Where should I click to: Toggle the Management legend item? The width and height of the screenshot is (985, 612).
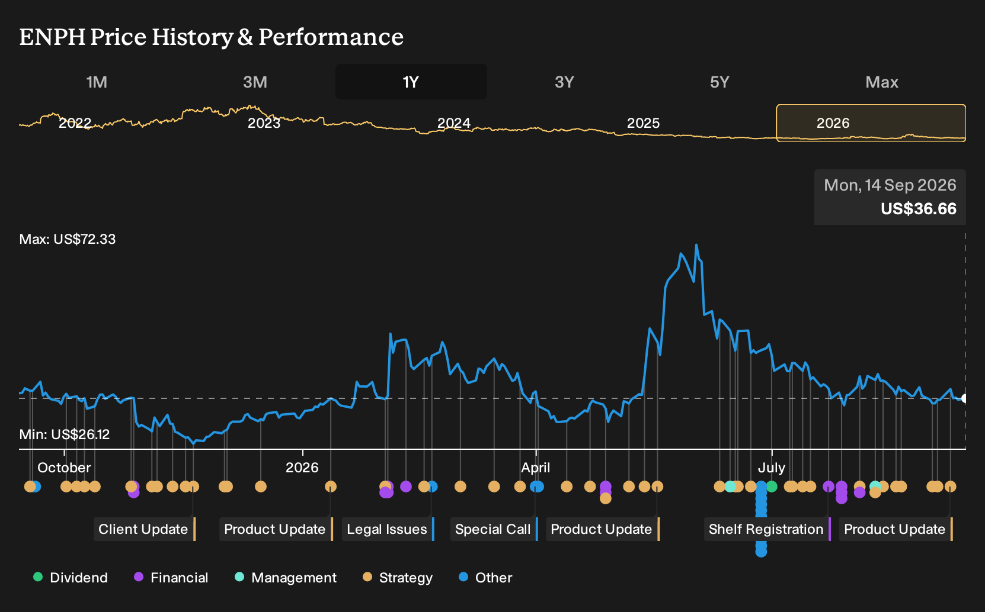pyautogui.click(x=286, y=578)
